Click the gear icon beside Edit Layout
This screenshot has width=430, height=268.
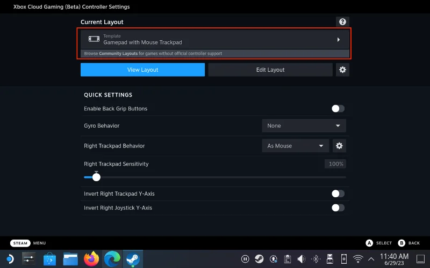tap(342, 70)
